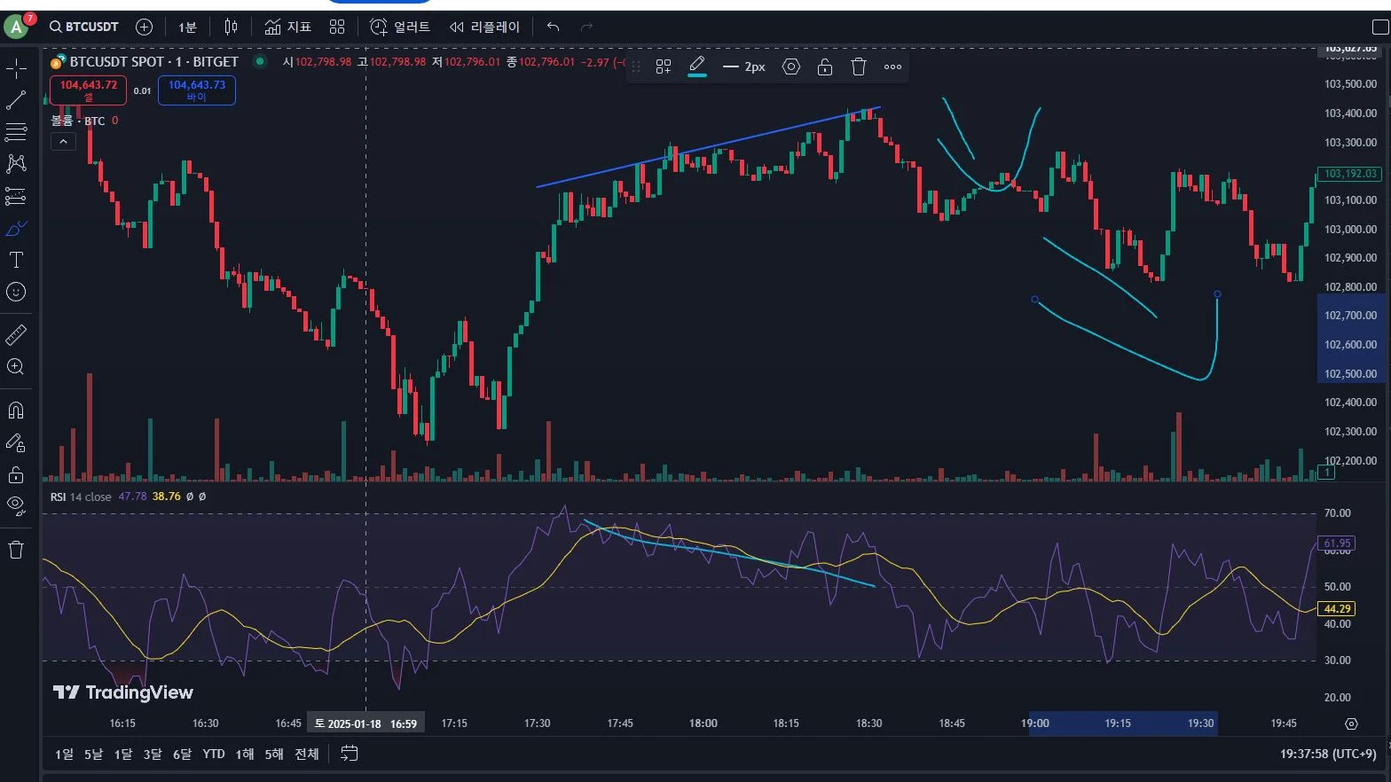Add a compare symbol with the plus icon

[x=144, y=27]
